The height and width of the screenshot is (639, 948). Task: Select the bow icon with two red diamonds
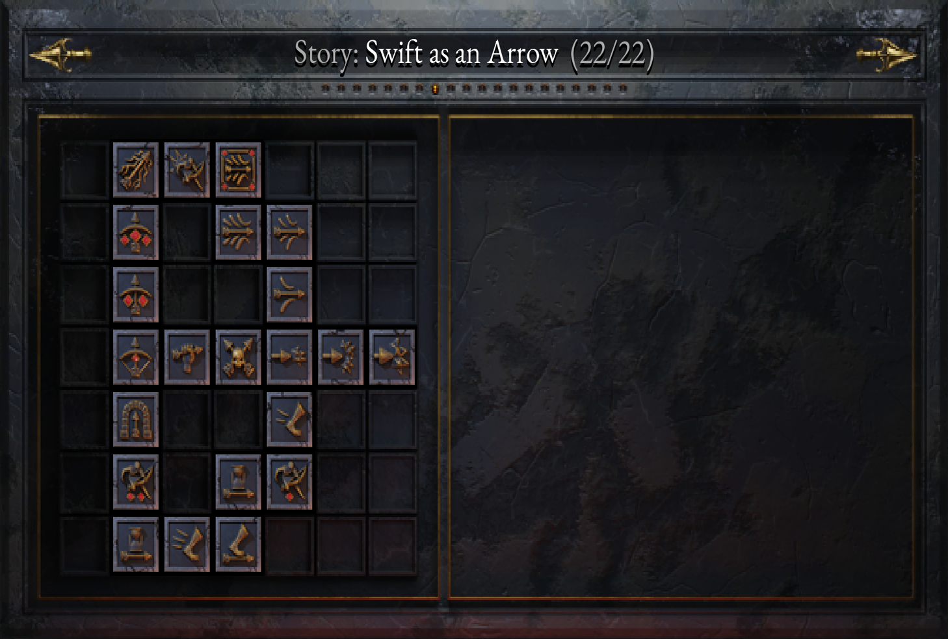point(136,295)
